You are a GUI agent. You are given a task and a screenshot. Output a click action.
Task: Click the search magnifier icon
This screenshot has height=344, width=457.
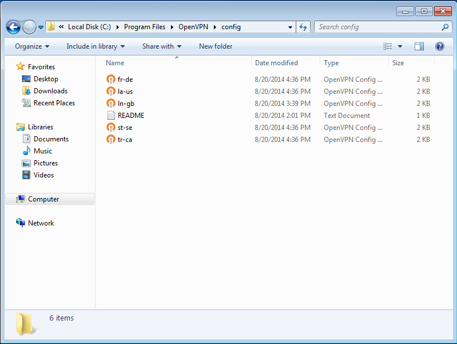pyautogui.click(x=445, y=27)
